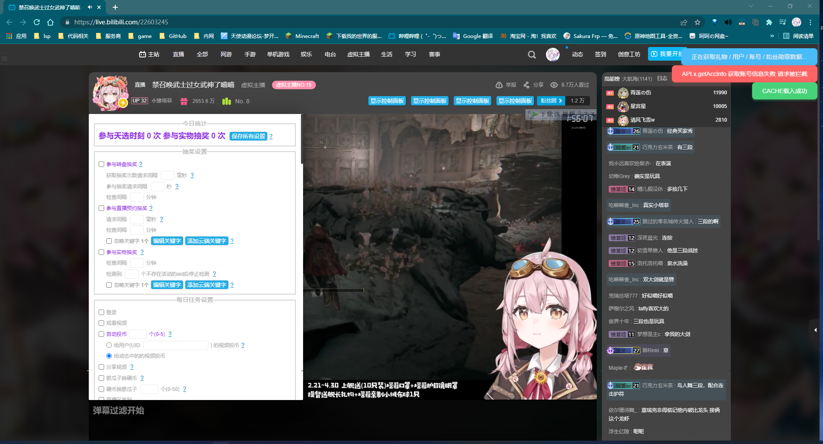Open a new browser tab
823x444 pixels.
pyautogui.click(x=115, y=7)
